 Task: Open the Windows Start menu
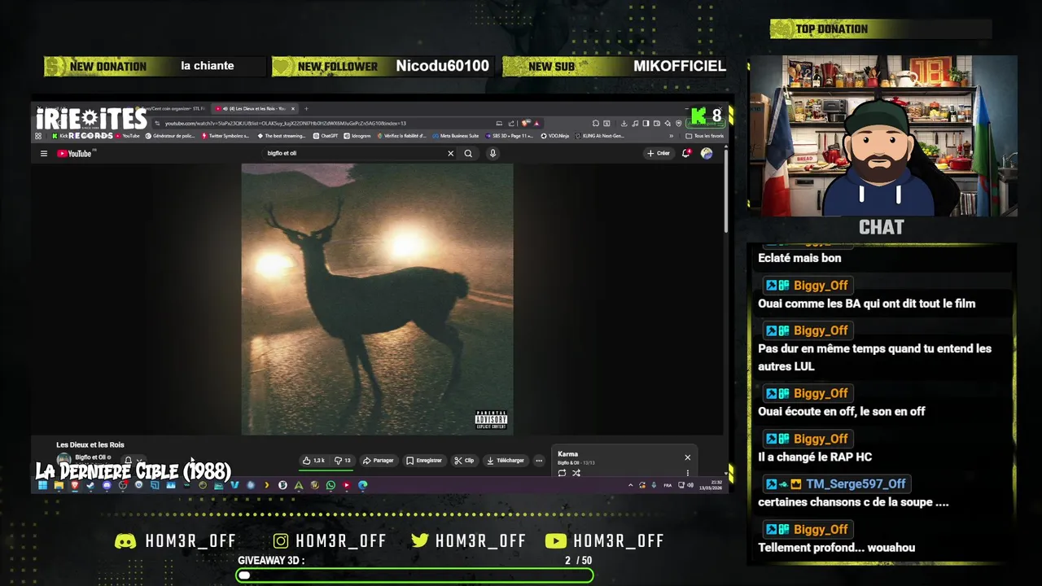click(x=42, y=485)
